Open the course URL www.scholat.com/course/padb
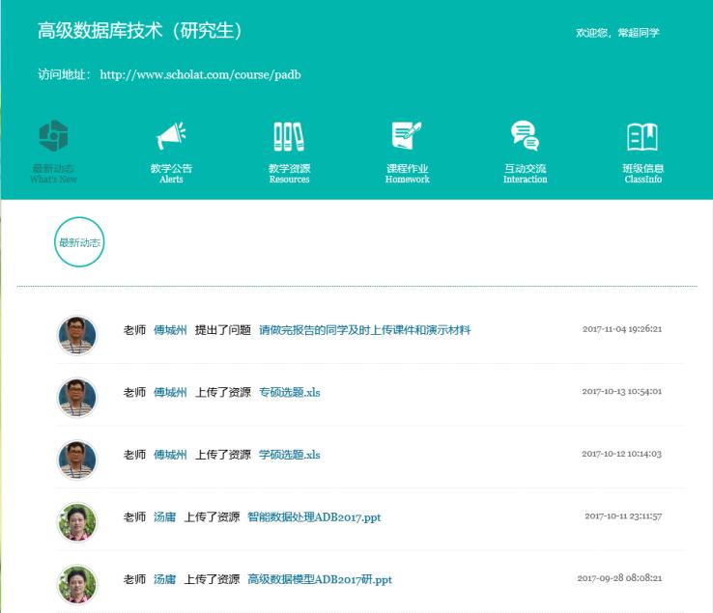 coord(200,74)
